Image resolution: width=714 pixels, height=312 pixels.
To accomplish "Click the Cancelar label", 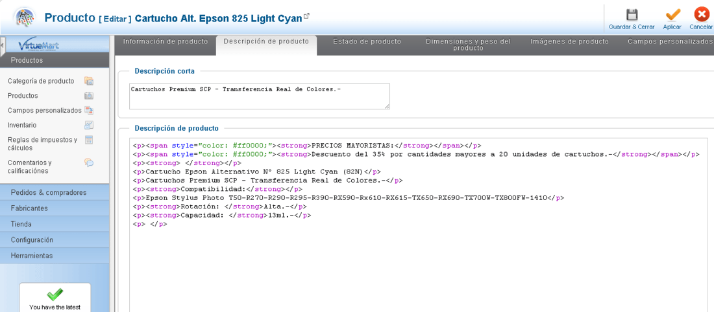I will (x=701, y=27).
